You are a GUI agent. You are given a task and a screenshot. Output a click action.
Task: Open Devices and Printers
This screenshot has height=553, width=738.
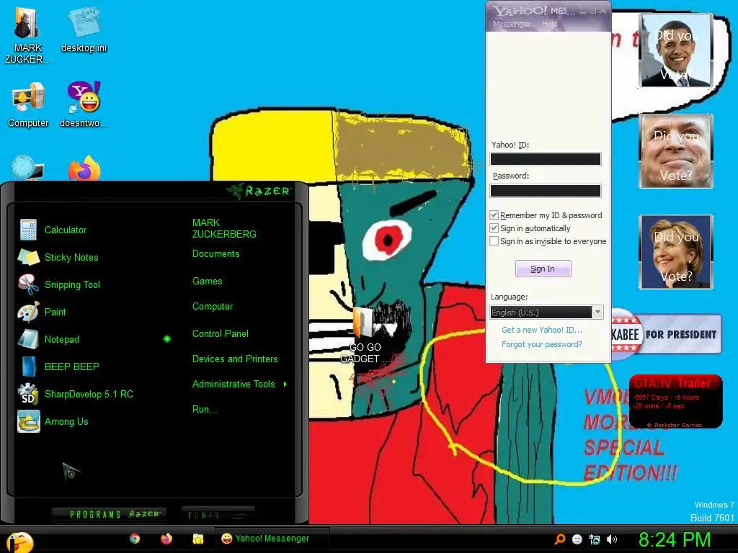(x=235, y=359)
